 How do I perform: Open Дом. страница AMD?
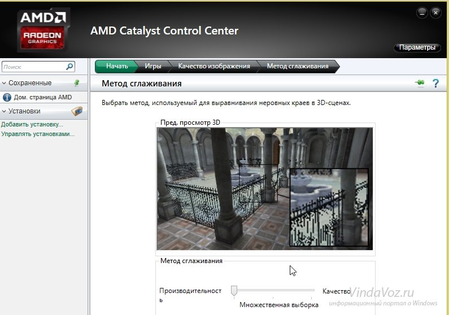pyautogui.click(x=43, y=97)
